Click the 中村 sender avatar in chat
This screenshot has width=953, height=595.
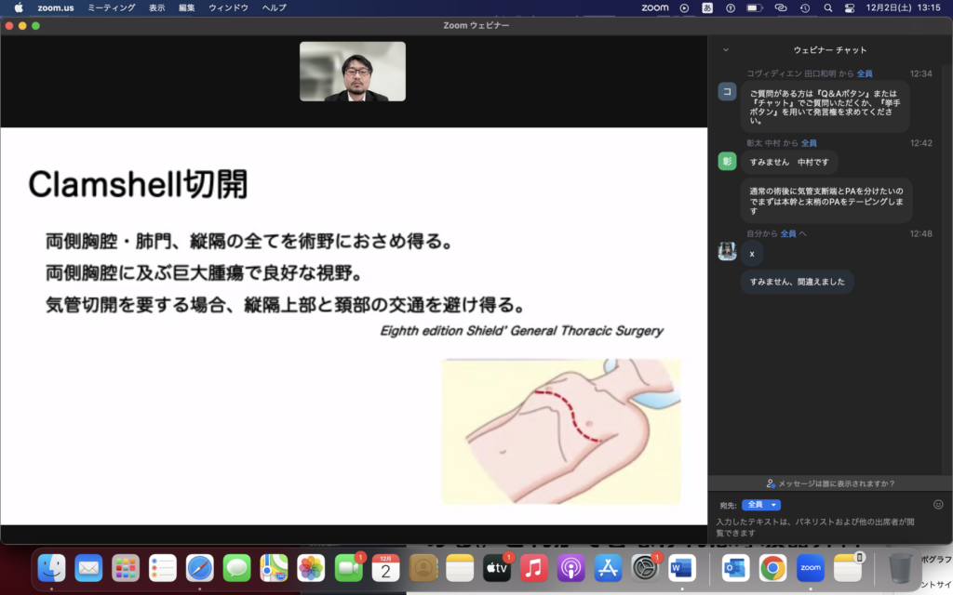click(727, 162)
